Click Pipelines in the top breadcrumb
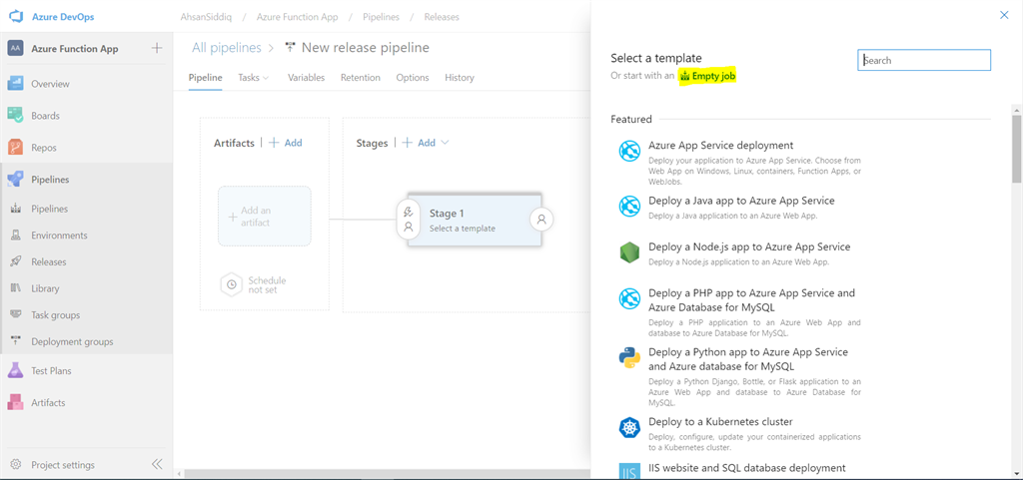 (x=381, y=17)
